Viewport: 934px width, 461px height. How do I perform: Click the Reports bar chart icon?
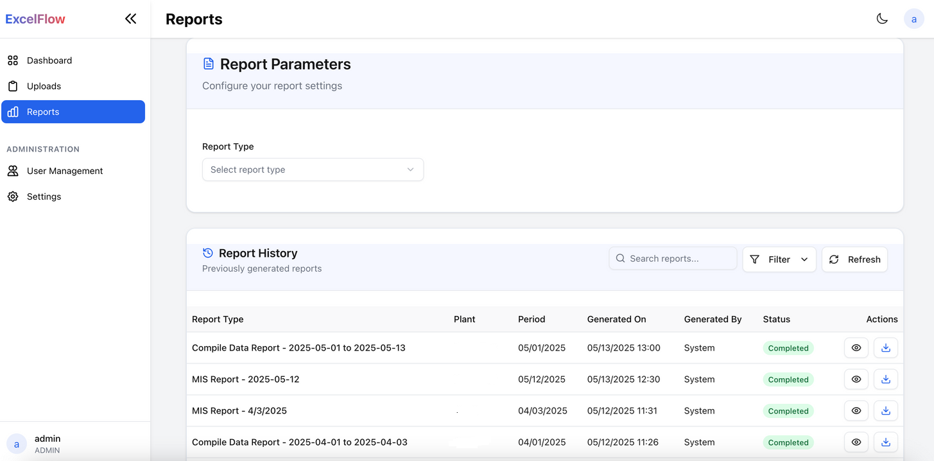[x=13, y=112]
